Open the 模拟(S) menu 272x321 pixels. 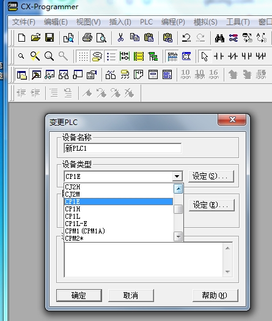205,22
